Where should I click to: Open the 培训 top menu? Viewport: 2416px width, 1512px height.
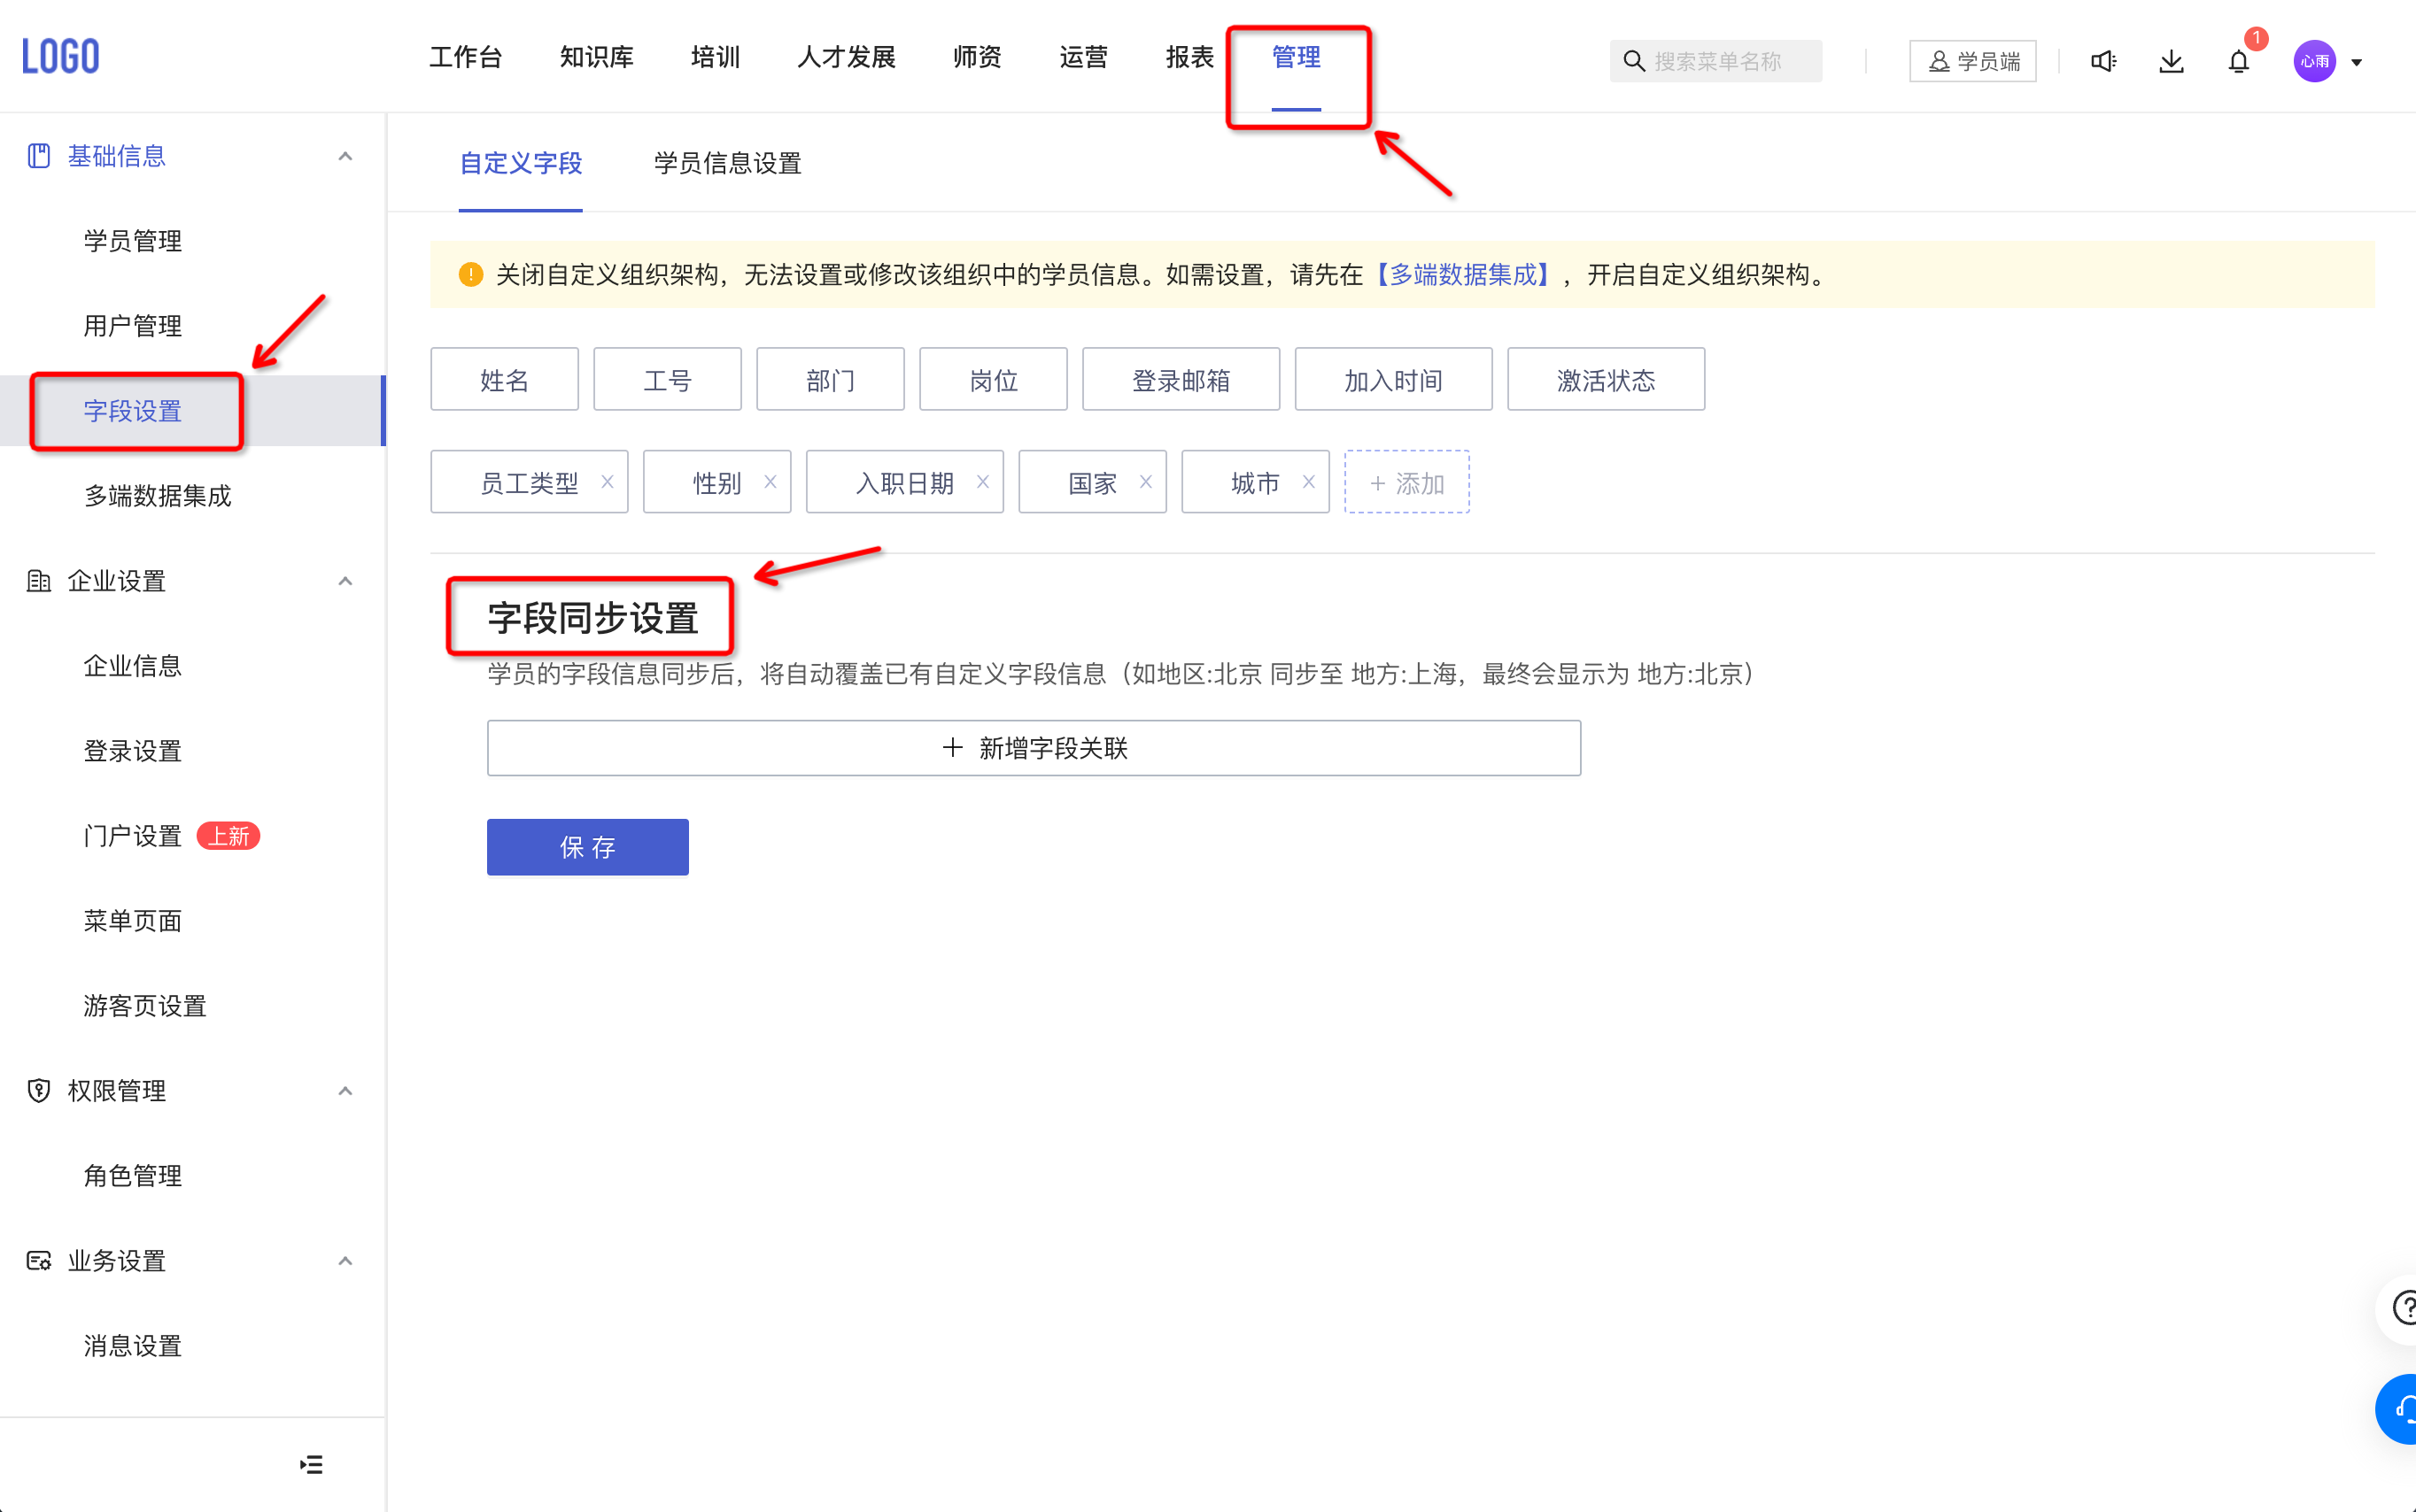(x=716, y=57)
